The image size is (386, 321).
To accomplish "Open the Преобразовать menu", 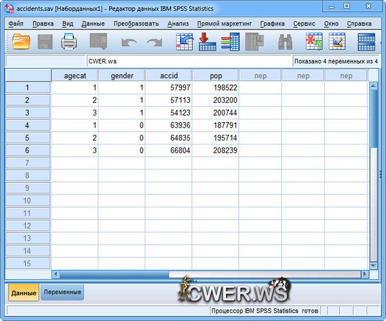I will (136, 24).
